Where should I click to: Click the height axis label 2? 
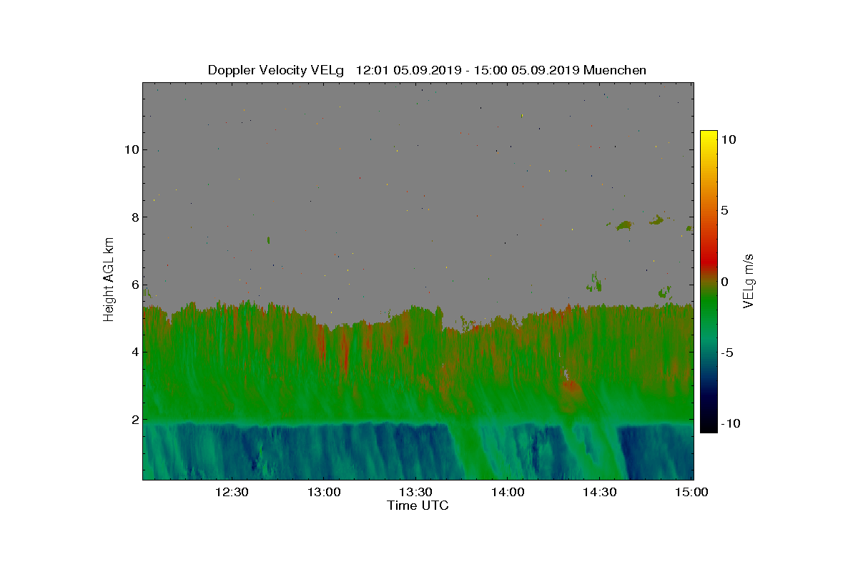[x=134, y=419]
